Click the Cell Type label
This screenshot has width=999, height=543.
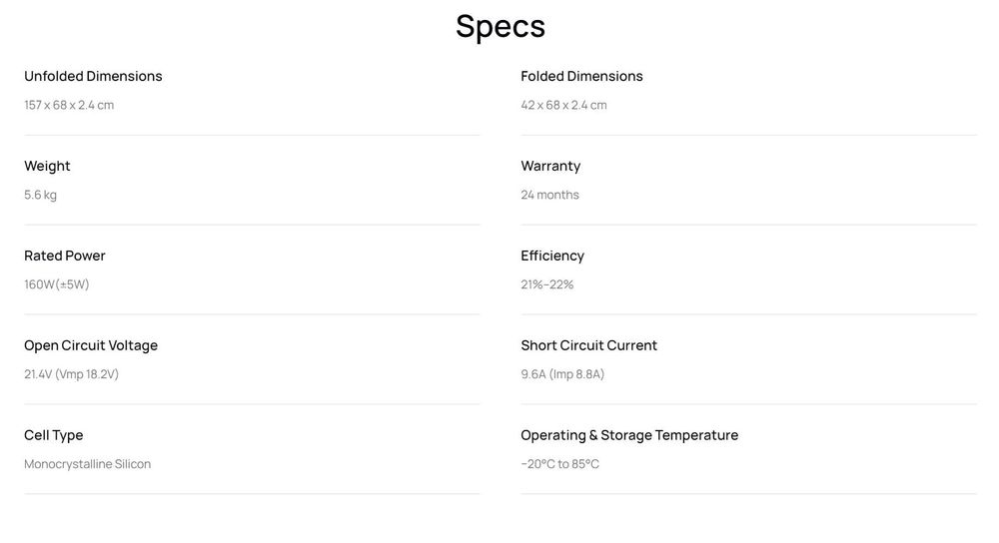pyautogui.click(x=54, y=435)
